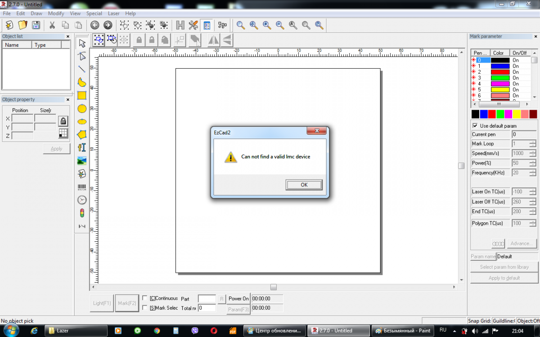Pick the ellipse drawing tool
This screenshot has height=337, width=540.
[82, 121]
